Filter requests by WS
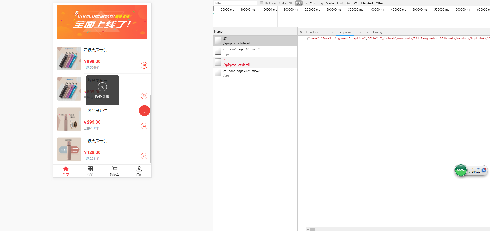The height and width of the screenshot is (231, 490). click(x=356, y=3)
